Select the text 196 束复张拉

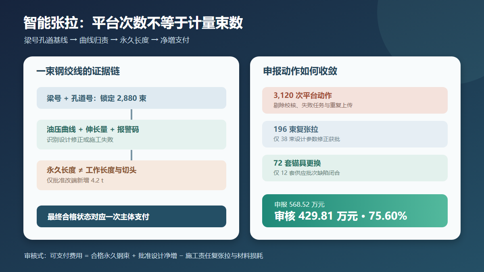[x=296, y=129]
